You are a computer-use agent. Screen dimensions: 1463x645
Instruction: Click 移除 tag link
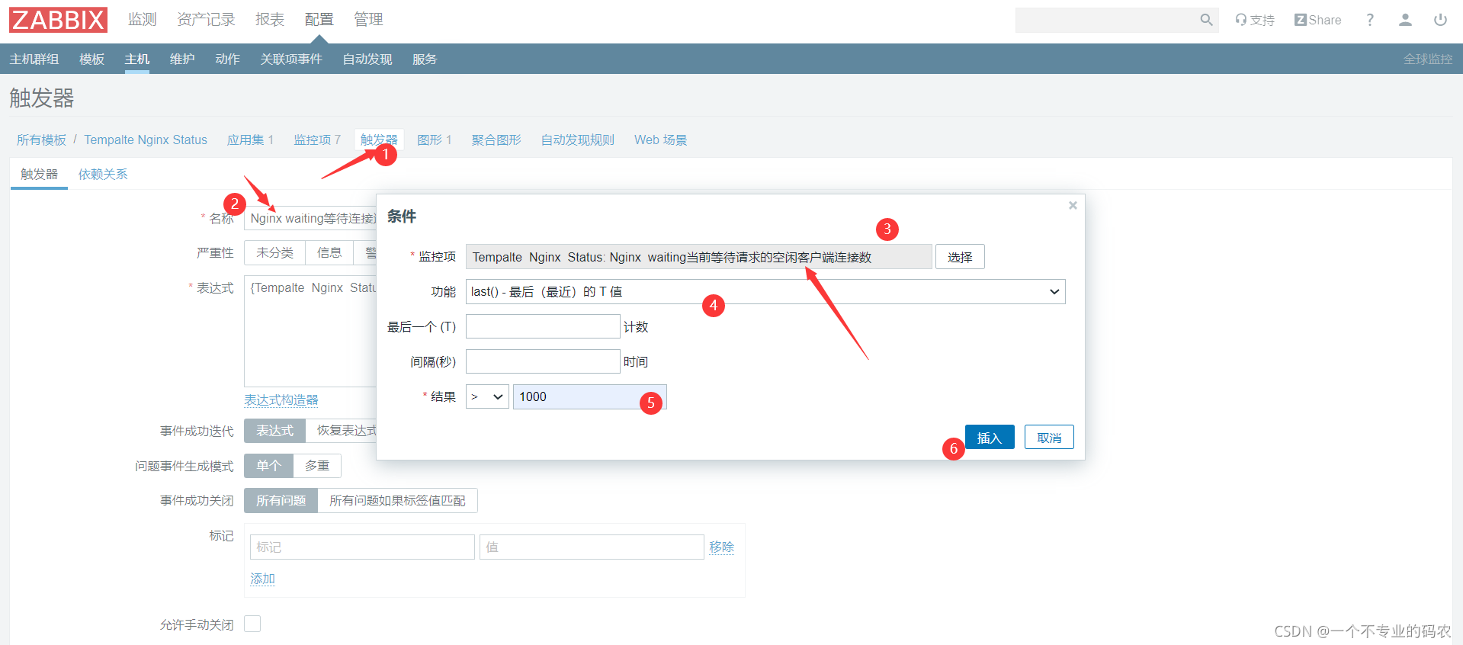click(721, 547)
